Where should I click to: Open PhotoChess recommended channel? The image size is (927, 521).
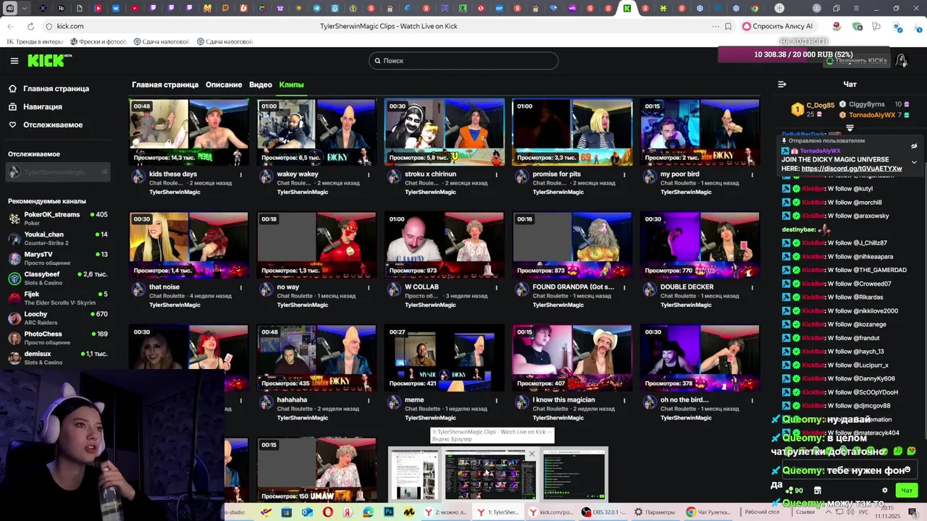point(58,337)
